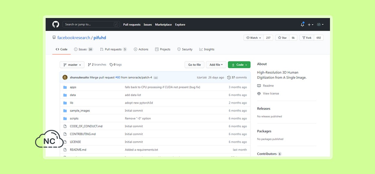
Task: View the 0 tags link
Action: click(x=116, y=65)
